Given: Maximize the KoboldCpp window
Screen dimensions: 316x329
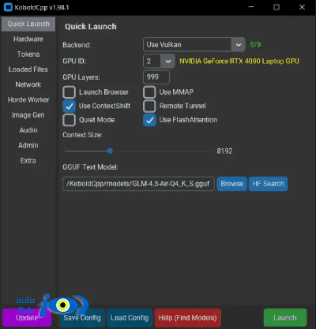Looking at the screenshot, I should (x=276, y=7).
